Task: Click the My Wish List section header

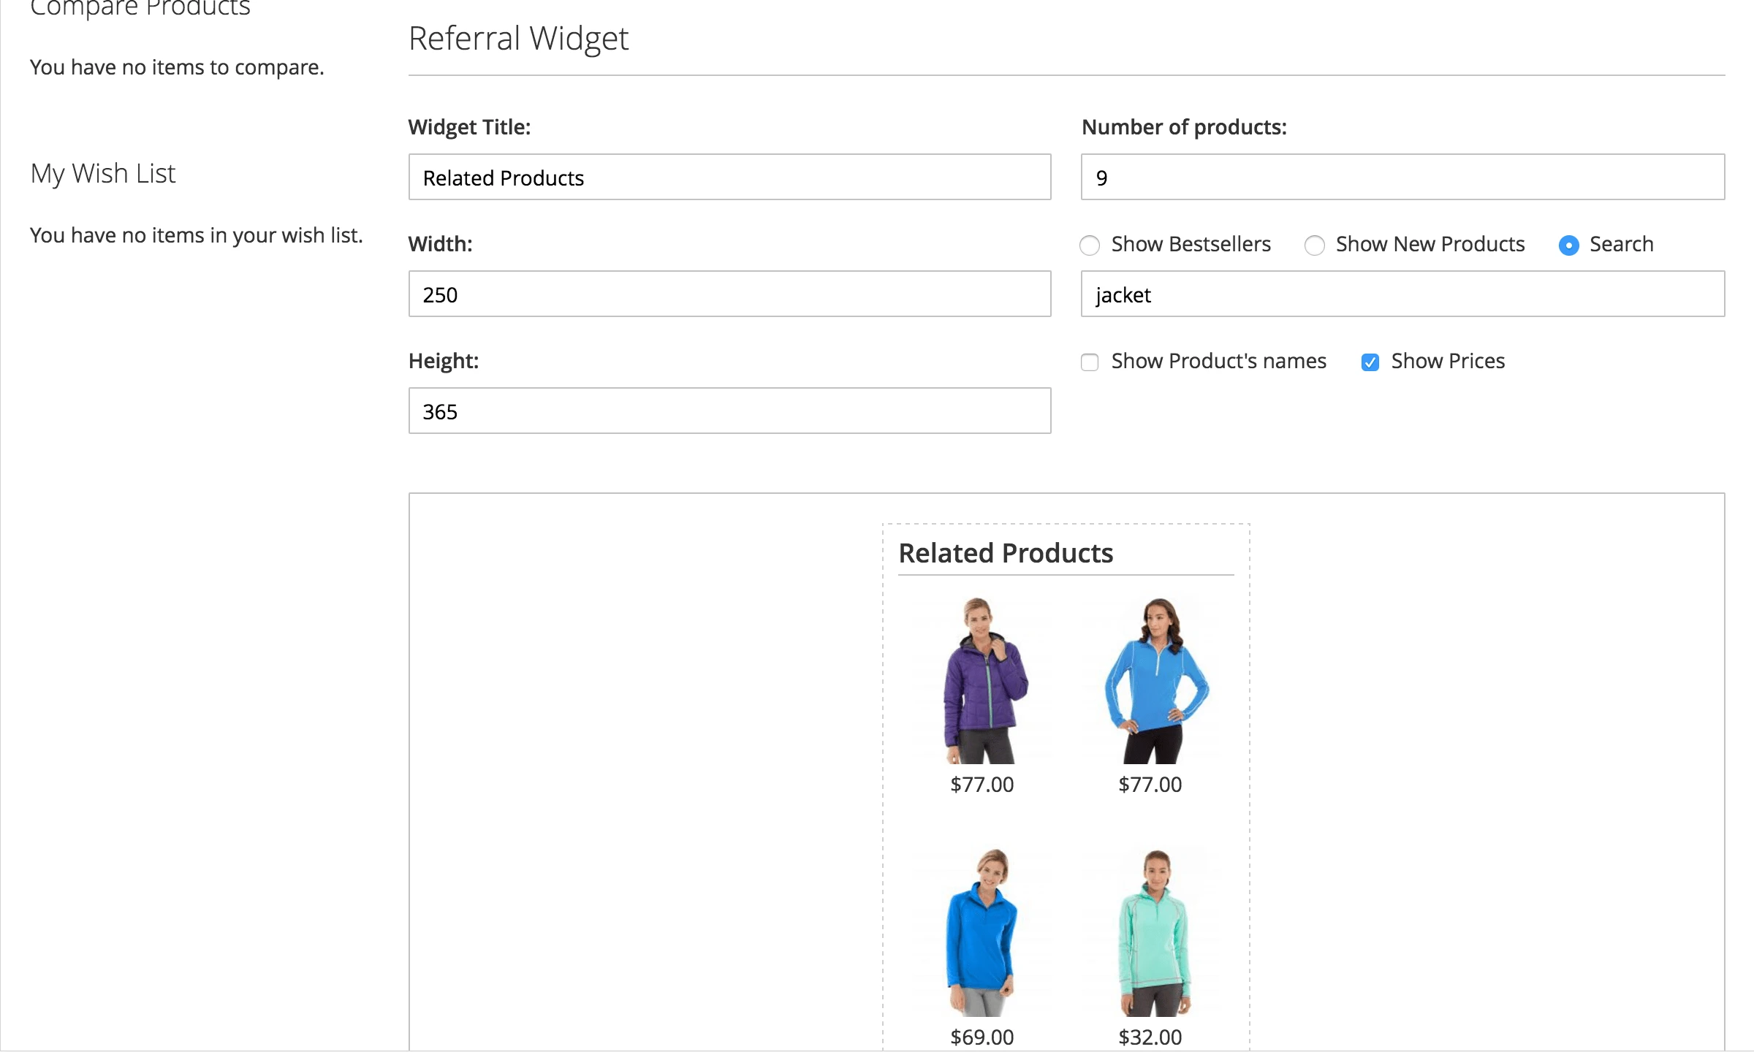Action: click(x=102, y=173)
